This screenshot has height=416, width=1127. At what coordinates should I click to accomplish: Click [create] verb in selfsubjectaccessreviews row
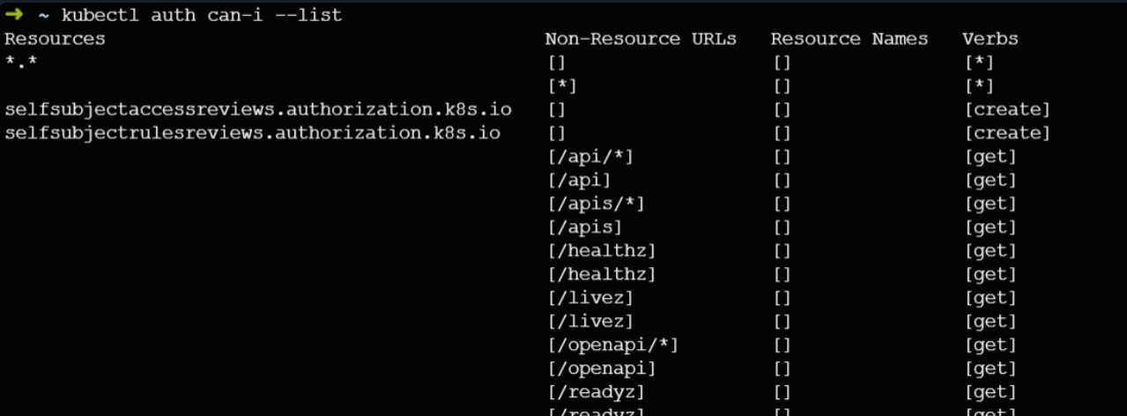pos(1007,109)
